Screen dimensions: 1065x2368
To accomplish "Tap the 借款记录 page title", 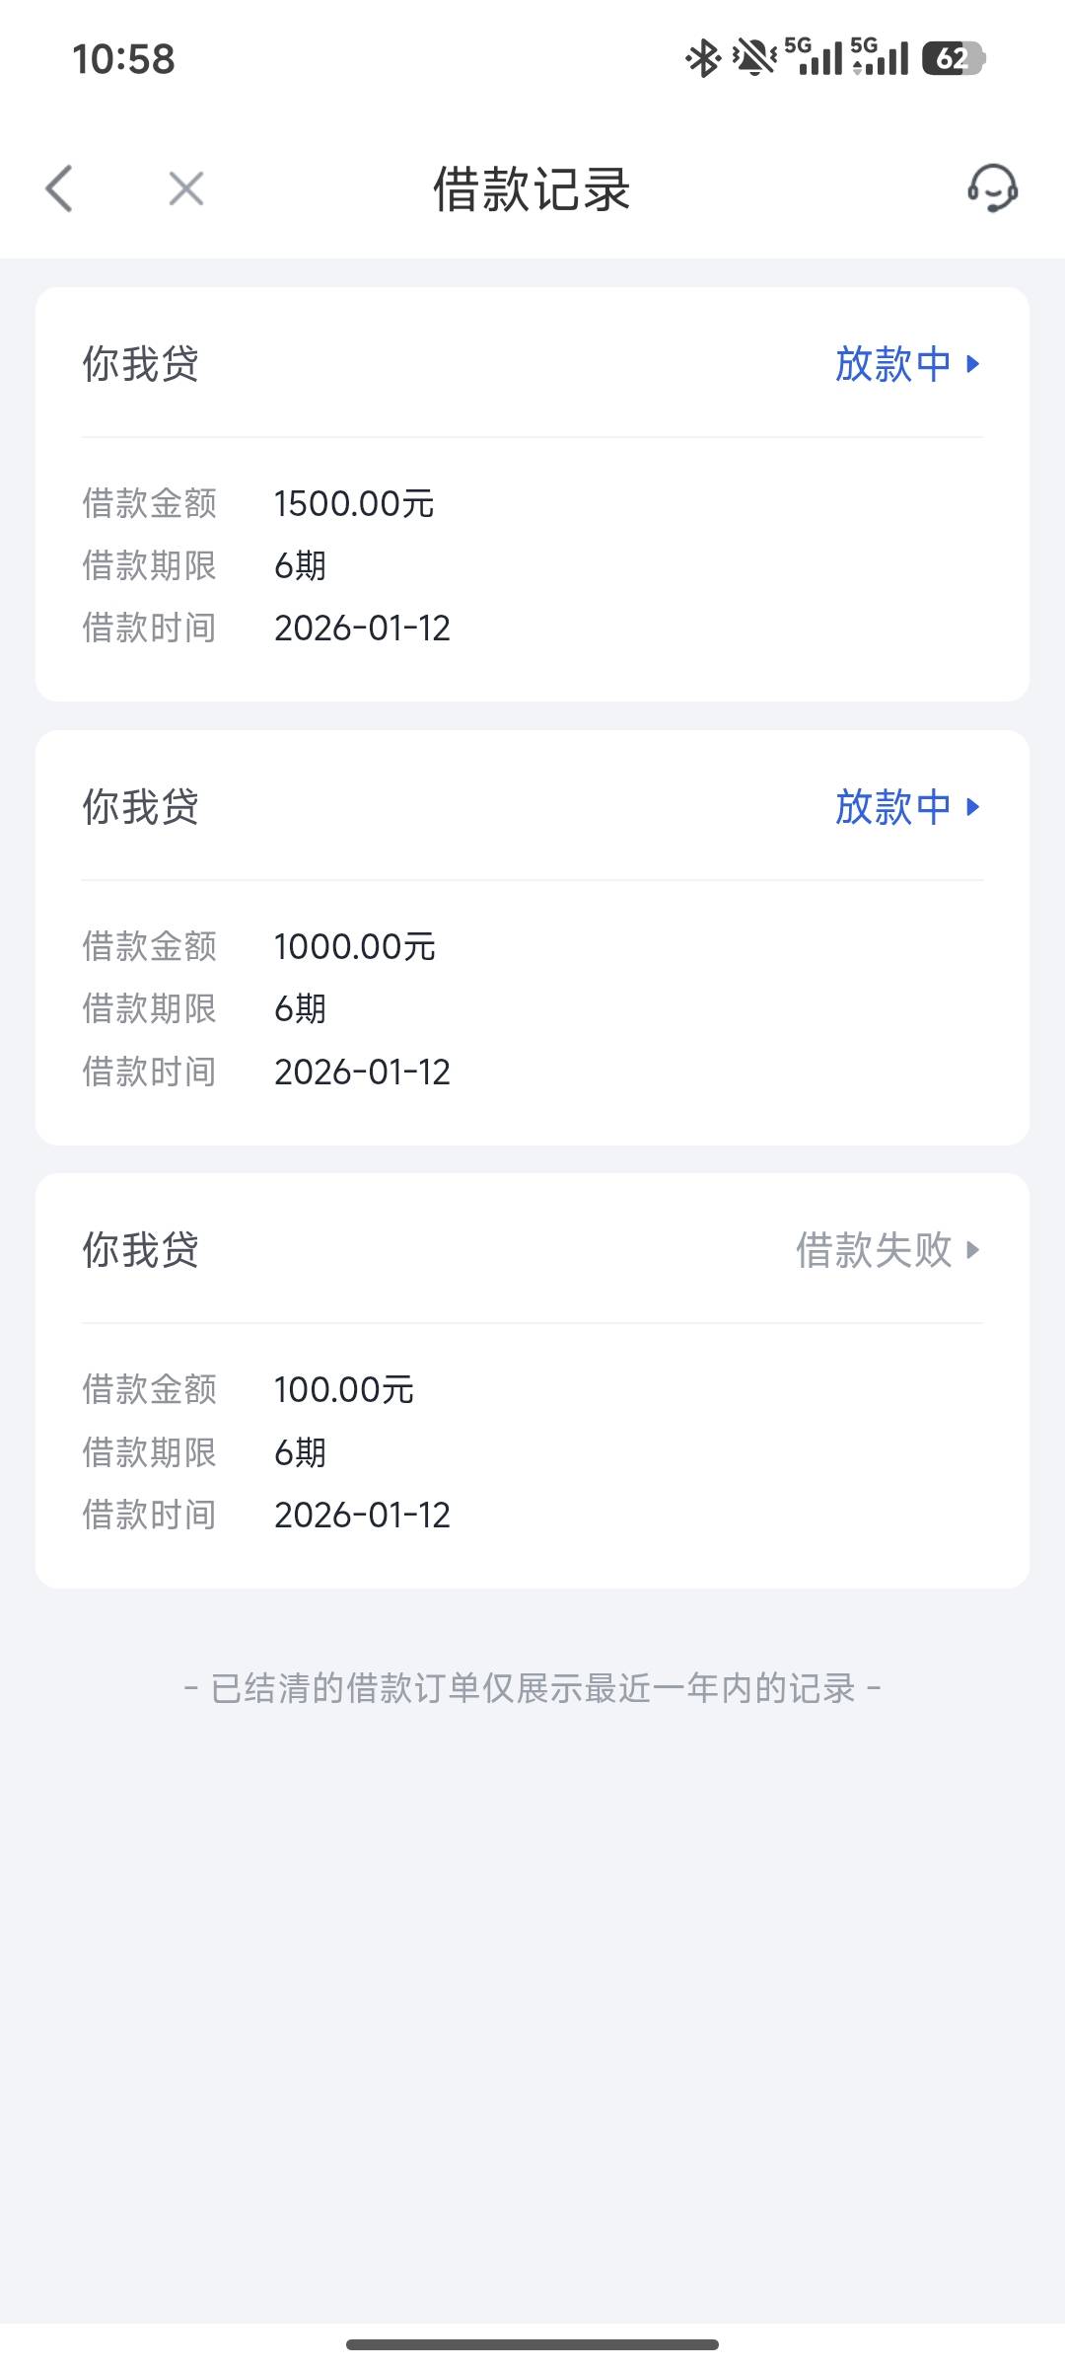I will coord(532,188).
